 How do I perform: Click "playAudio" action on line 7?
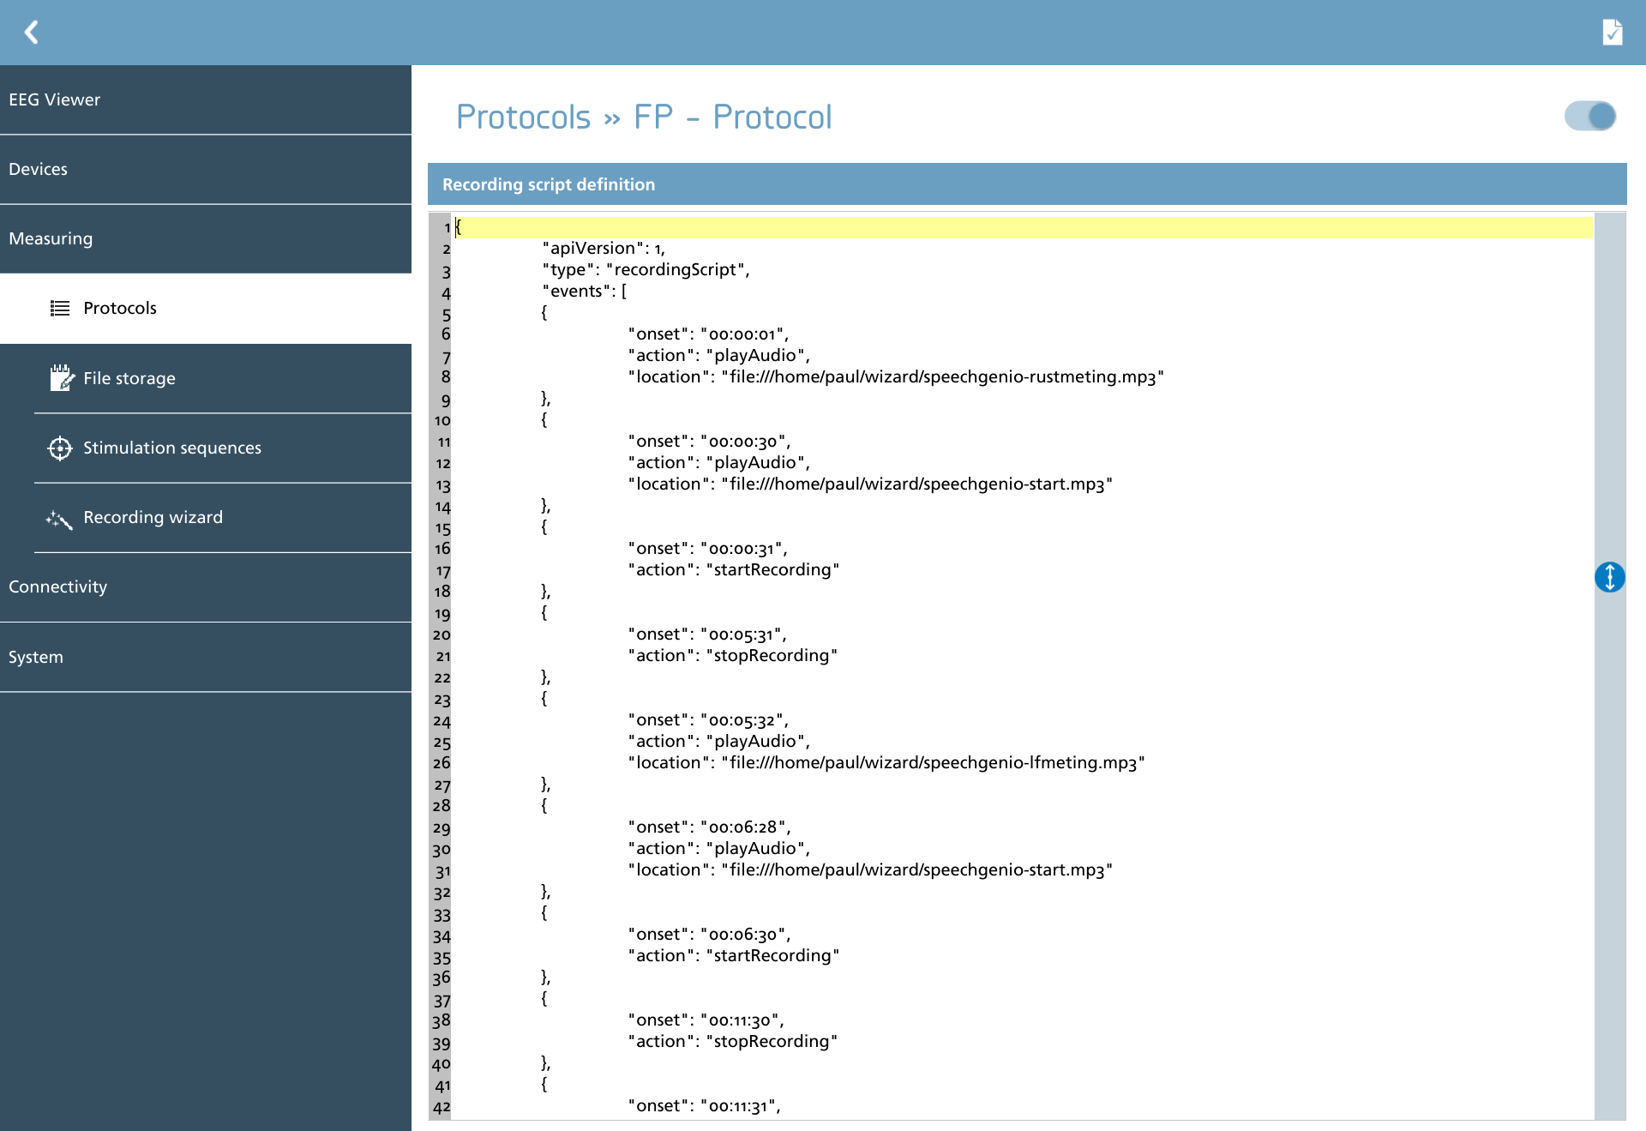[718, 355]
